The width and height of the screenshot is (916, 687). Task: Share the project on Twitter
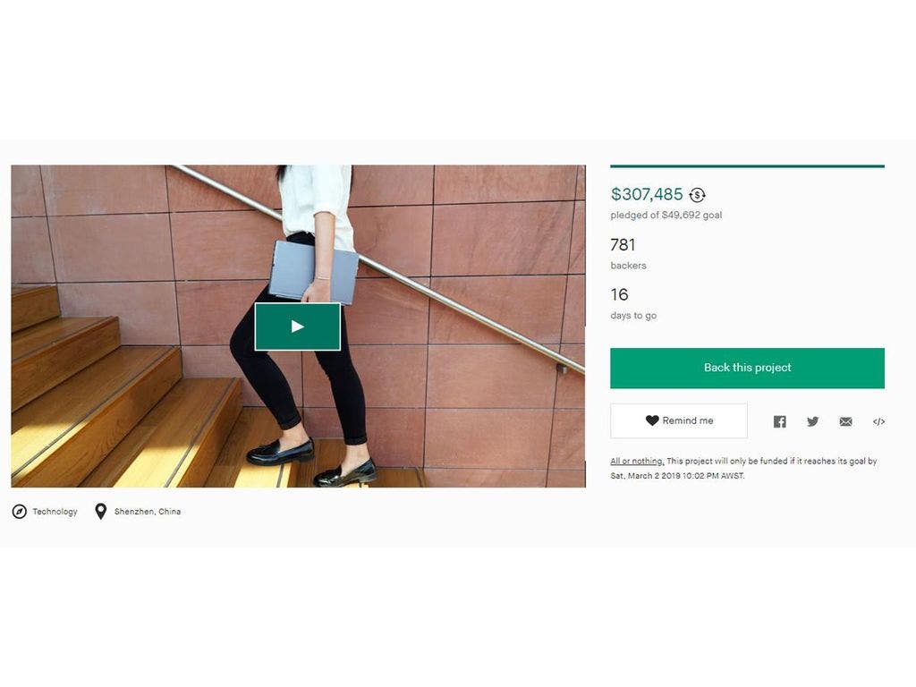tap(812, 422)
